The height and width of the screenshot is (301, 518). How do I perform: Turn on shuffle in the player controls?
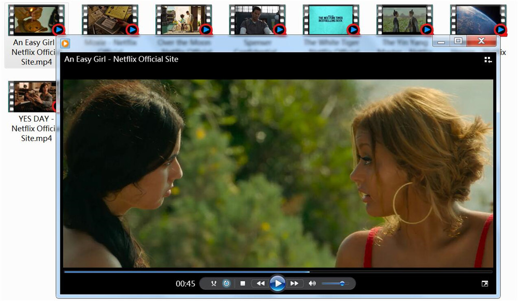point(214,283)
